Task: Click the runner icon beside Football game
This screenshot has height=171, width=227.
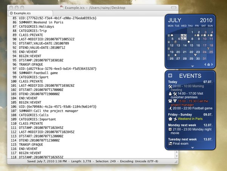Action: 170,108
